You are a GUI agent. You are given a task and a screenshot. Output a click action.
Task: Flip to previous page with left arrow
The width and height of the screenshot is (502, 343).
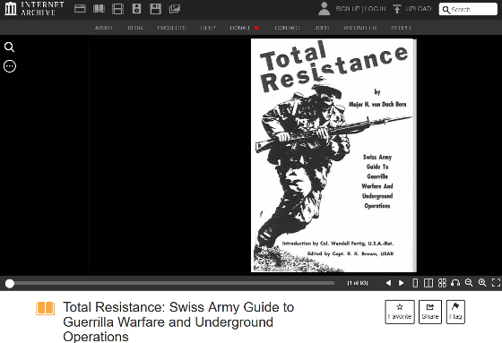click(x=388, y=283)
